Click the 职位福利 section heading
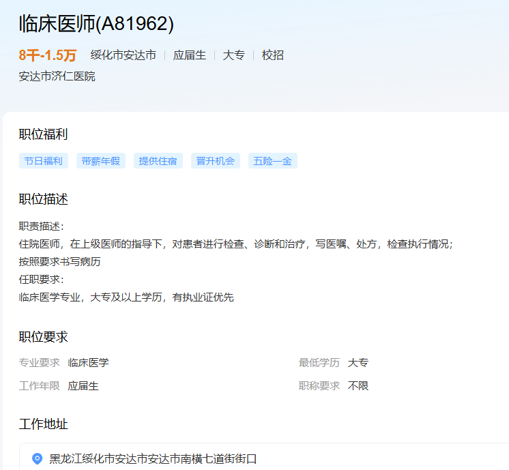 (44, 134)
